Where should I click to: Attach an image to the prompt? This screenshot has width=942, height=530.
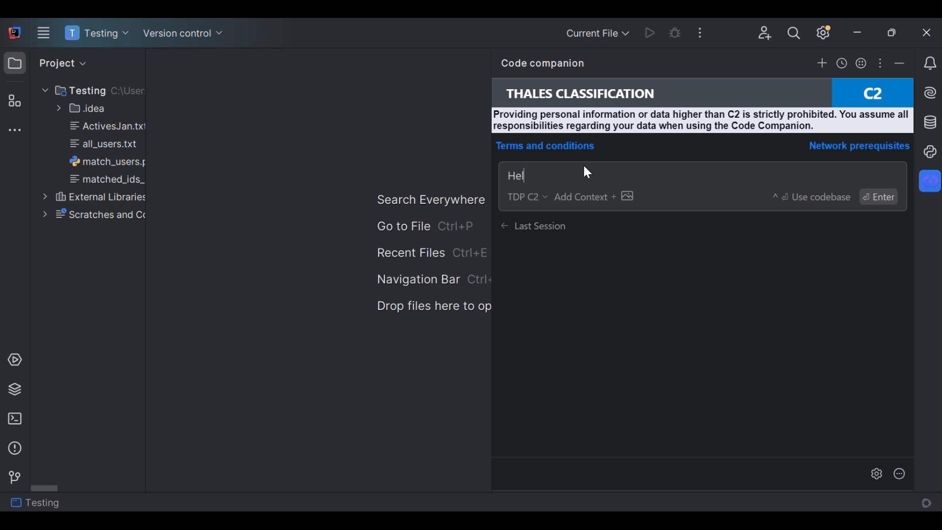point(627,196)
